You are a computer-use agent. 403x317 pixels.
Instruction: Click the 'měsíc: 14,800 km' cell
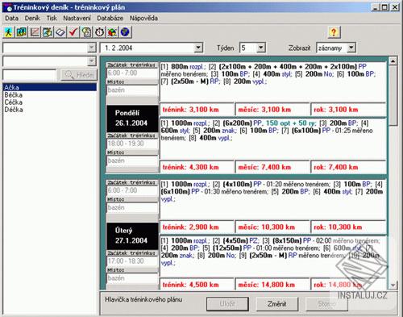pyautogui.click(x=272, y=285)
